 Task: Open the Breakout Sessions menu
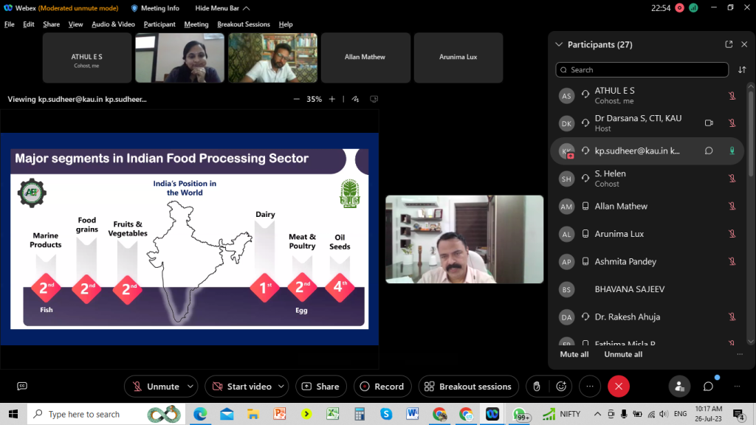point(244,24)
